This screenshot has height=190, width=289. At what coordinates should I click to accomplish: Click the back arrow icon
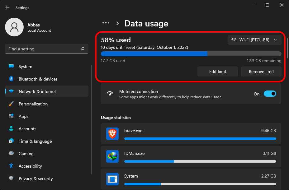(7, 7)
